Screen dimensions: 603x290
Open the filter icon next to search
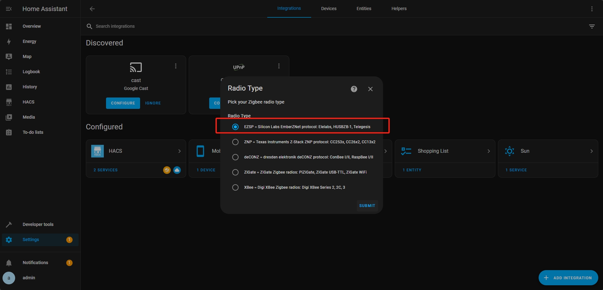click(592, 27)
